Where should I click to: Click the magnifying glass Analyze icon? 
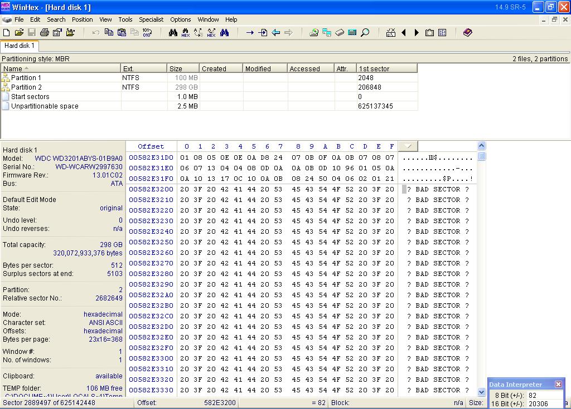tap(365, 33)
